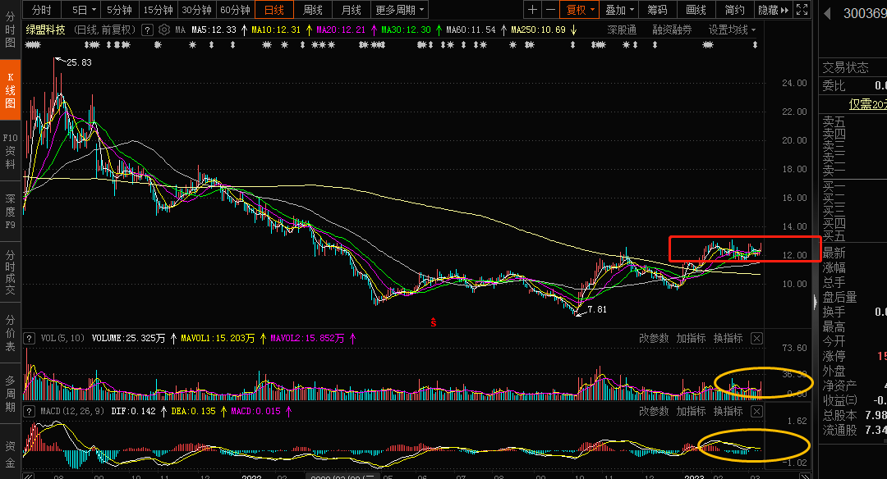Select the 60分钟 period tab
This screenshot has height=479, width=887.
235,10
